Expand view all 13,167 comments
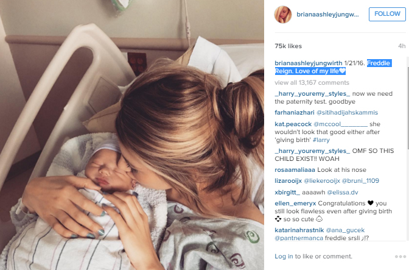This screenshot has height=270, width=409. point(312,82)
